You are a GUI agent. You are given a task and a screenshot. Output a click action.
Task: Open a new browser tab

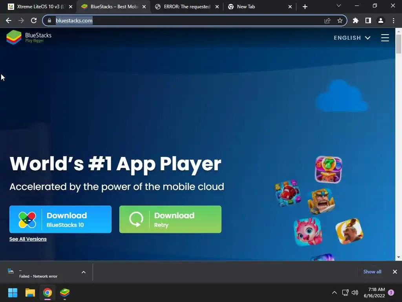click(305, 7)
